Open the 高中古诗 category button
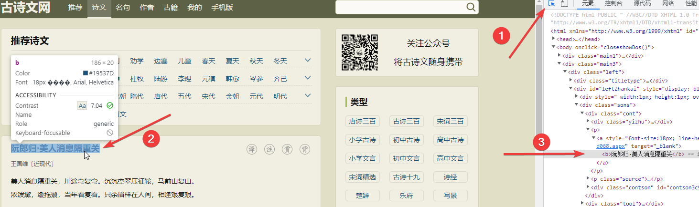This screenshot has width=699, height=207. click(x=451, y=140)
